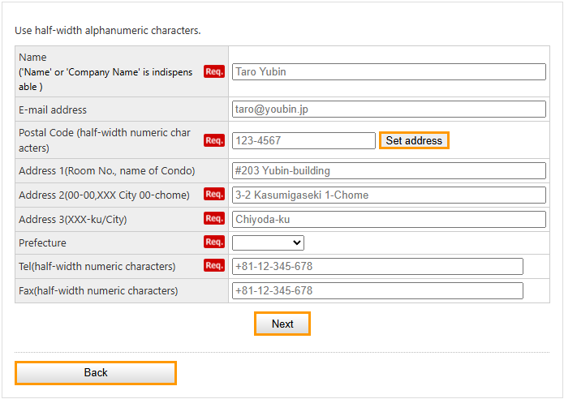Click the Req. badge in Prefecture row
This screenshot has width=564, height=399.
(214, 242)
